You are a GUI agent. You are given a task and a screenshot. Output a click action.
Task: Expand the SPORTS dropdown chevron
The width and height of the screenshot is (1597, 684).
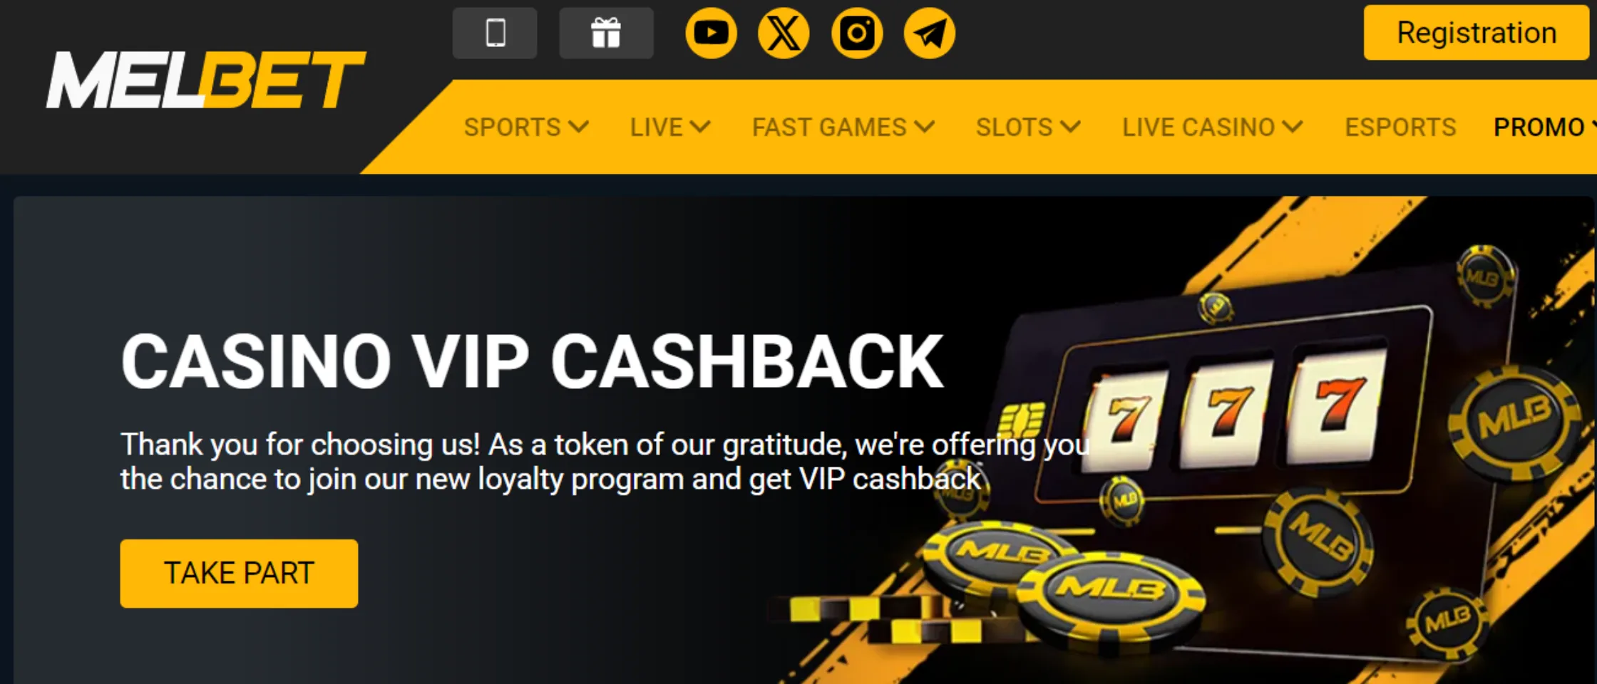pos(578,127)
